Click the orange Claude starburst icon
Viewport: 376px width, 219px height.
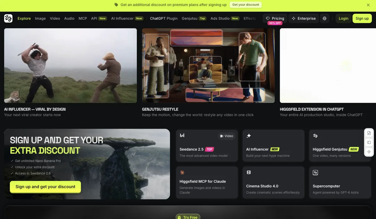pyautogui.click(x=182, y=172)
